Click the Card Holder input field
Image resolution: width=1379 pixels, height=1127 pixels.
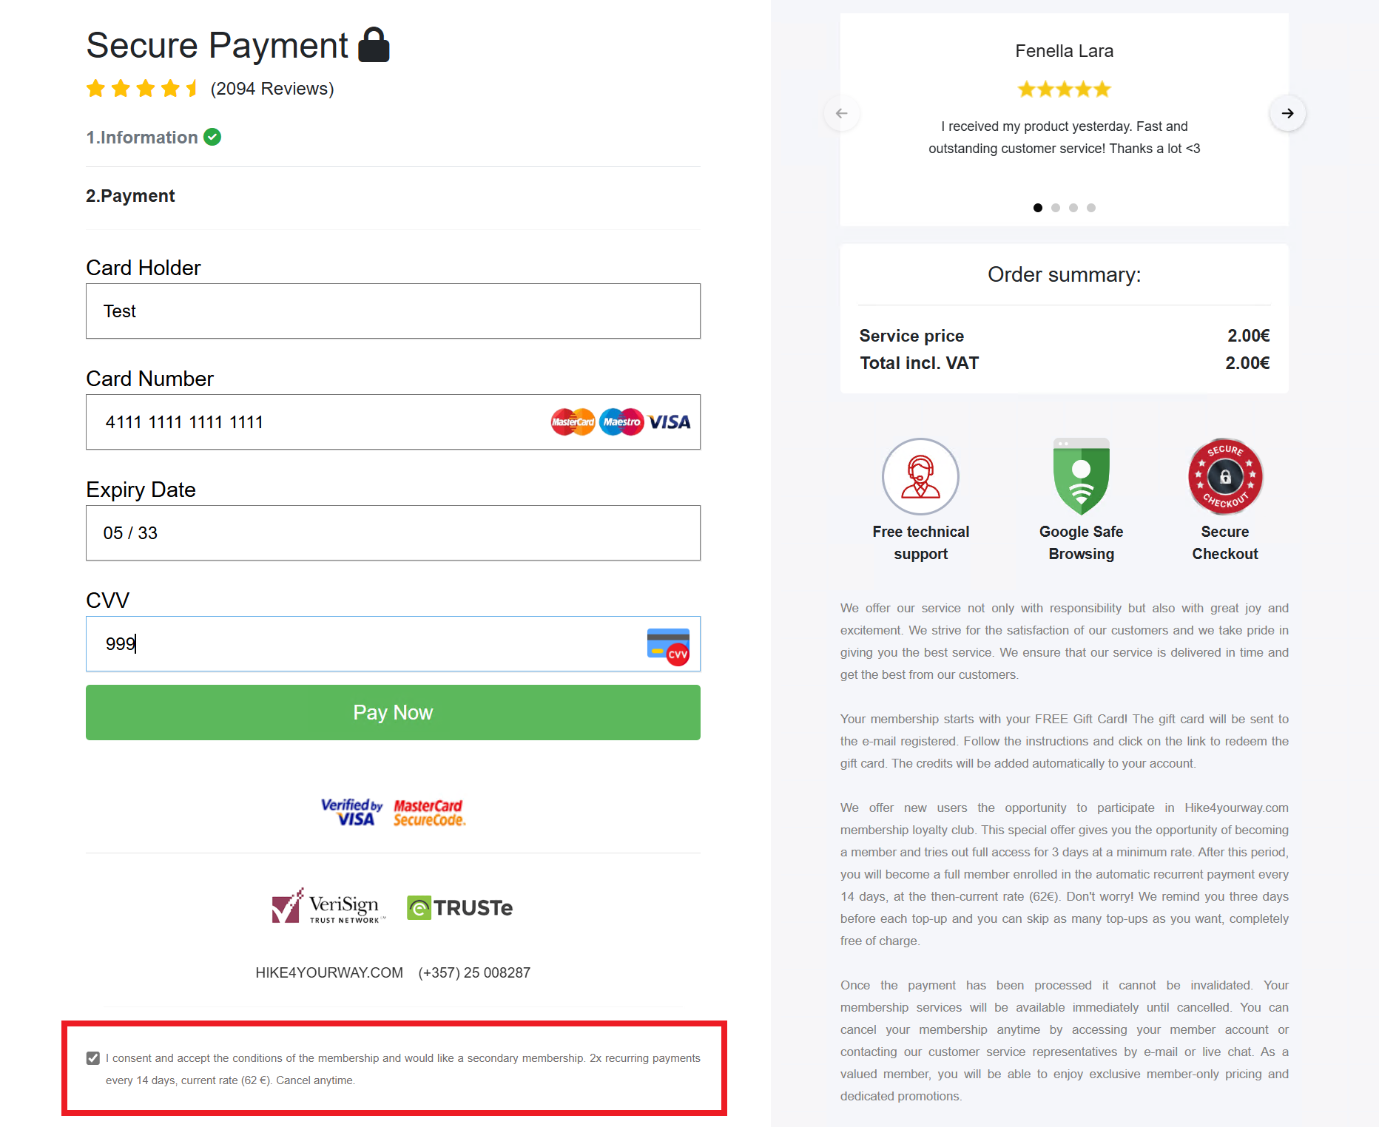pyautogui.click(x=393, y=311)
